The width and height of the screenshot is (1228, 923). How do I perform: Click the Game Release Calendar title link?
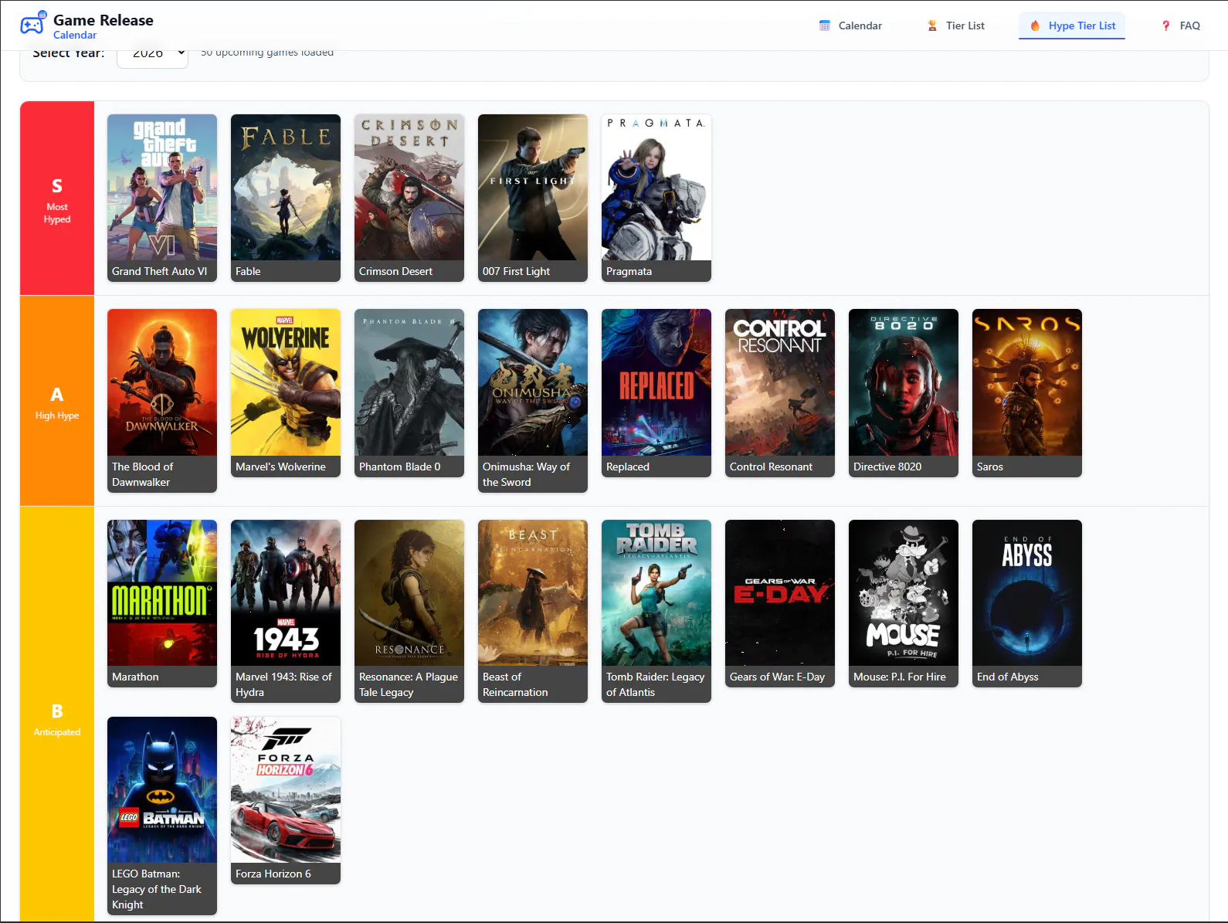point(103,26)
